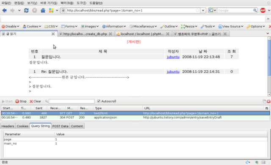Click the gray stop loading icon
The image size is (271, 165).
tap(35, 10)
